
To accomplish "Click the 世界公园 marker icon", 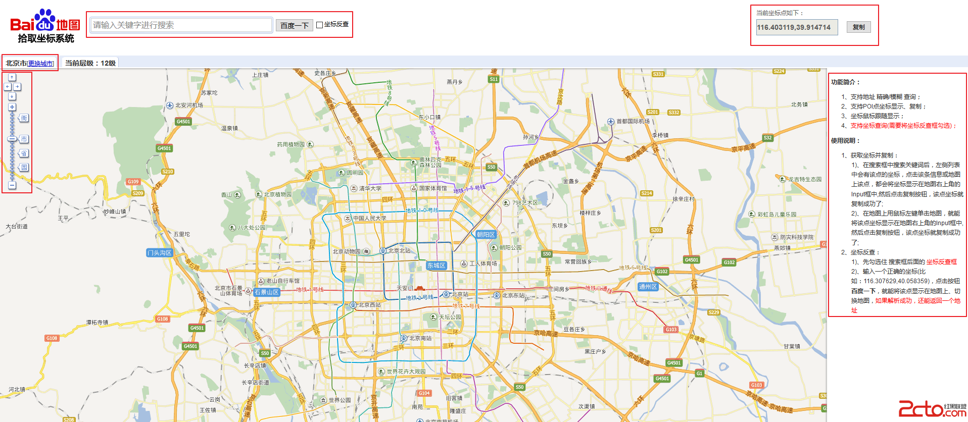I will 323,400.
